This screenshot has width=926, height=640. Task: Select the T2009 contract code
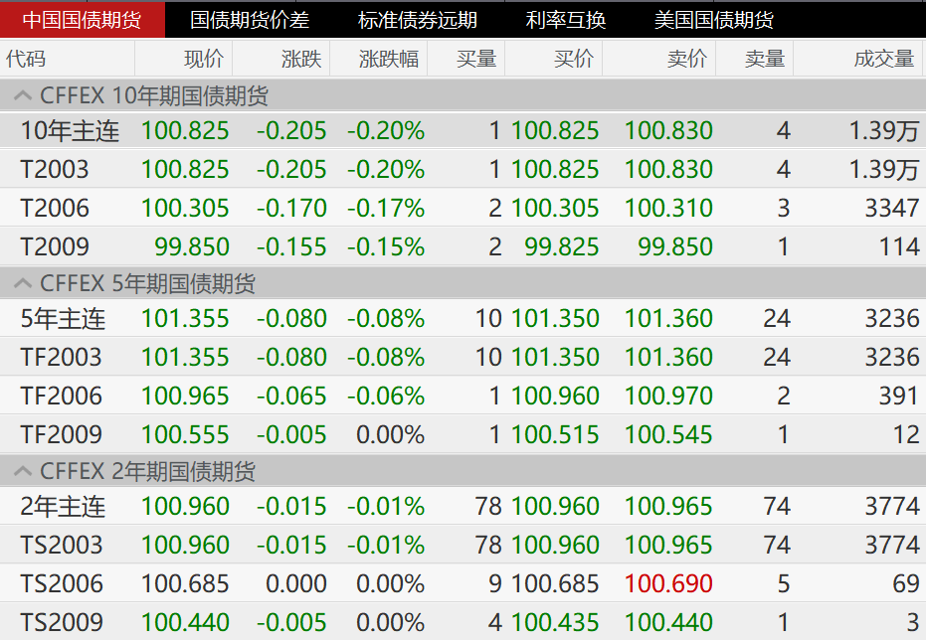point(55,246)
